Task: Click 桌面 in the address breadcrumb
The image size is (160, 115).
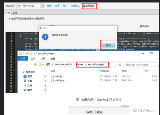Action: click(x=48, y=64)
